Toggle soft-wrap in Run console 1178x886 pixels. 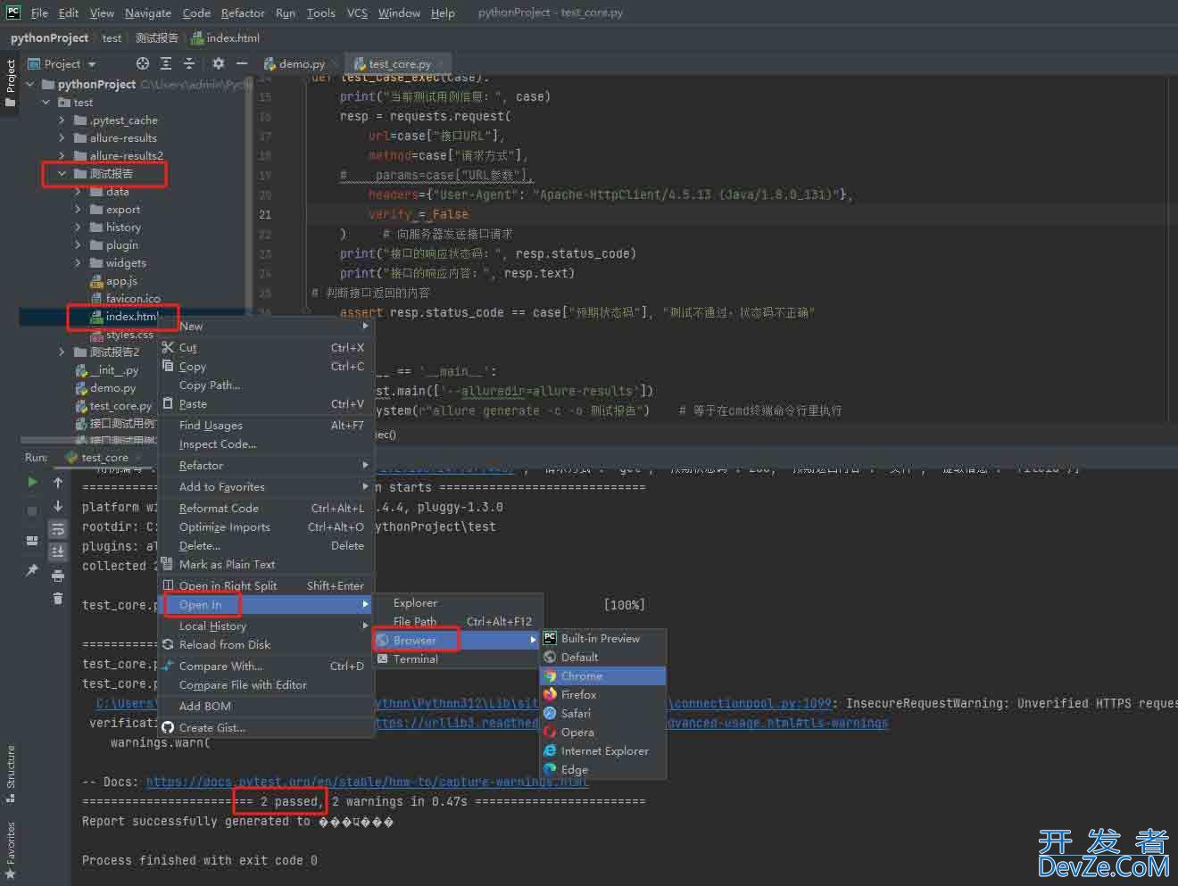tap(58, 529)
